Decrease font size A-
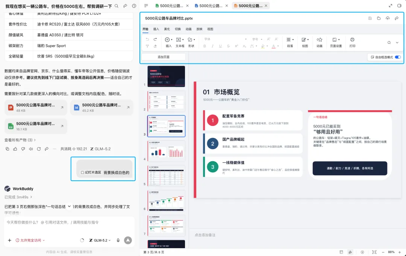The image size is (406, 256). click(277, 39)
